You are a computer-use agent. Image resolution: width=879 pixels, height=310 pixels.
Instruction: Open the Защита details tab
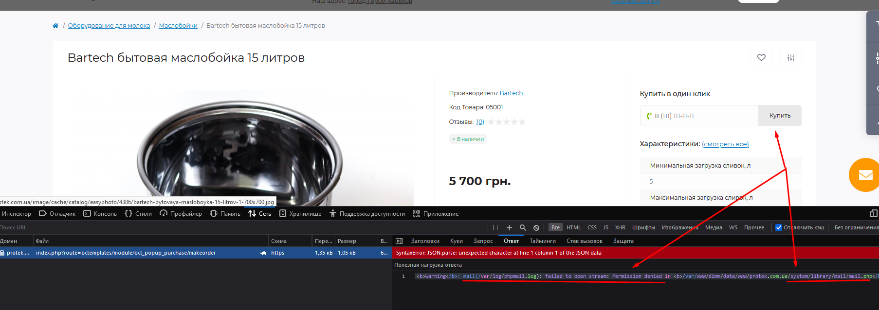click(x=623, y=241)
